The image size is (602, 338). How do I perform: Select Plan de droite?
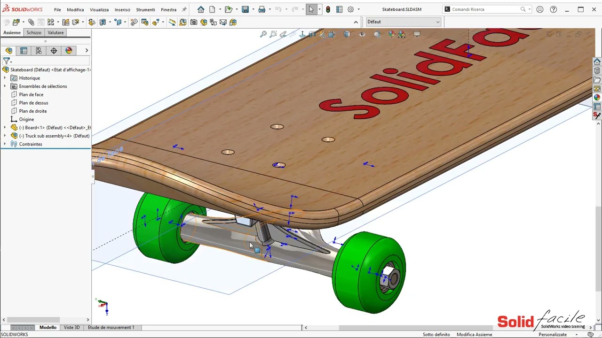33,111
